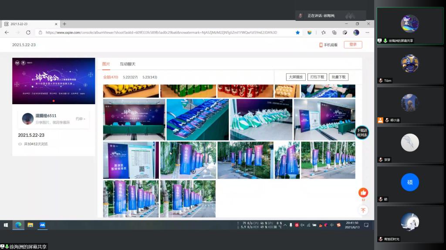The height and width of the screenshot is (250, 446).
Task: Open File Explorer from the taskbar
Action: point(30,225)
